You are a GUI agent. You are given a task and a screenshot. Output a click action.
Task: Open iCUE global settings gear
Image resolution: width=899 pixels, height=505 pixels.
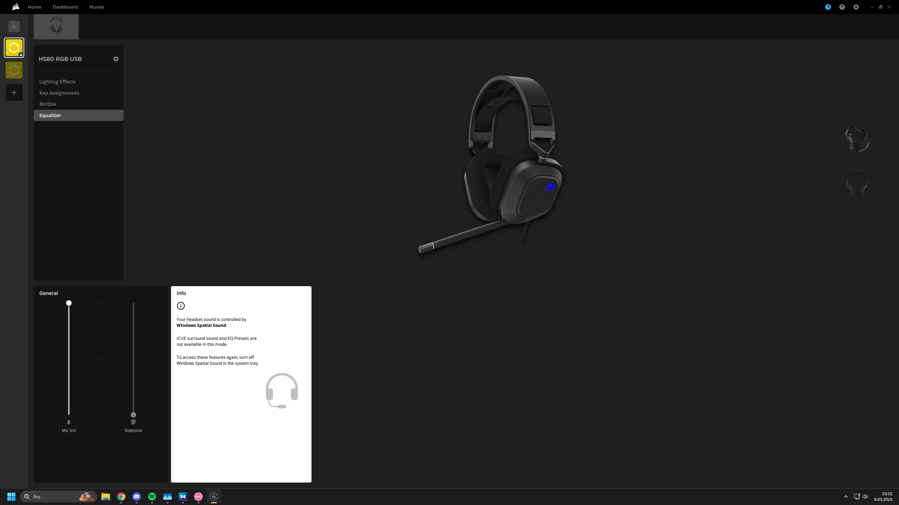tap(856, 7)
